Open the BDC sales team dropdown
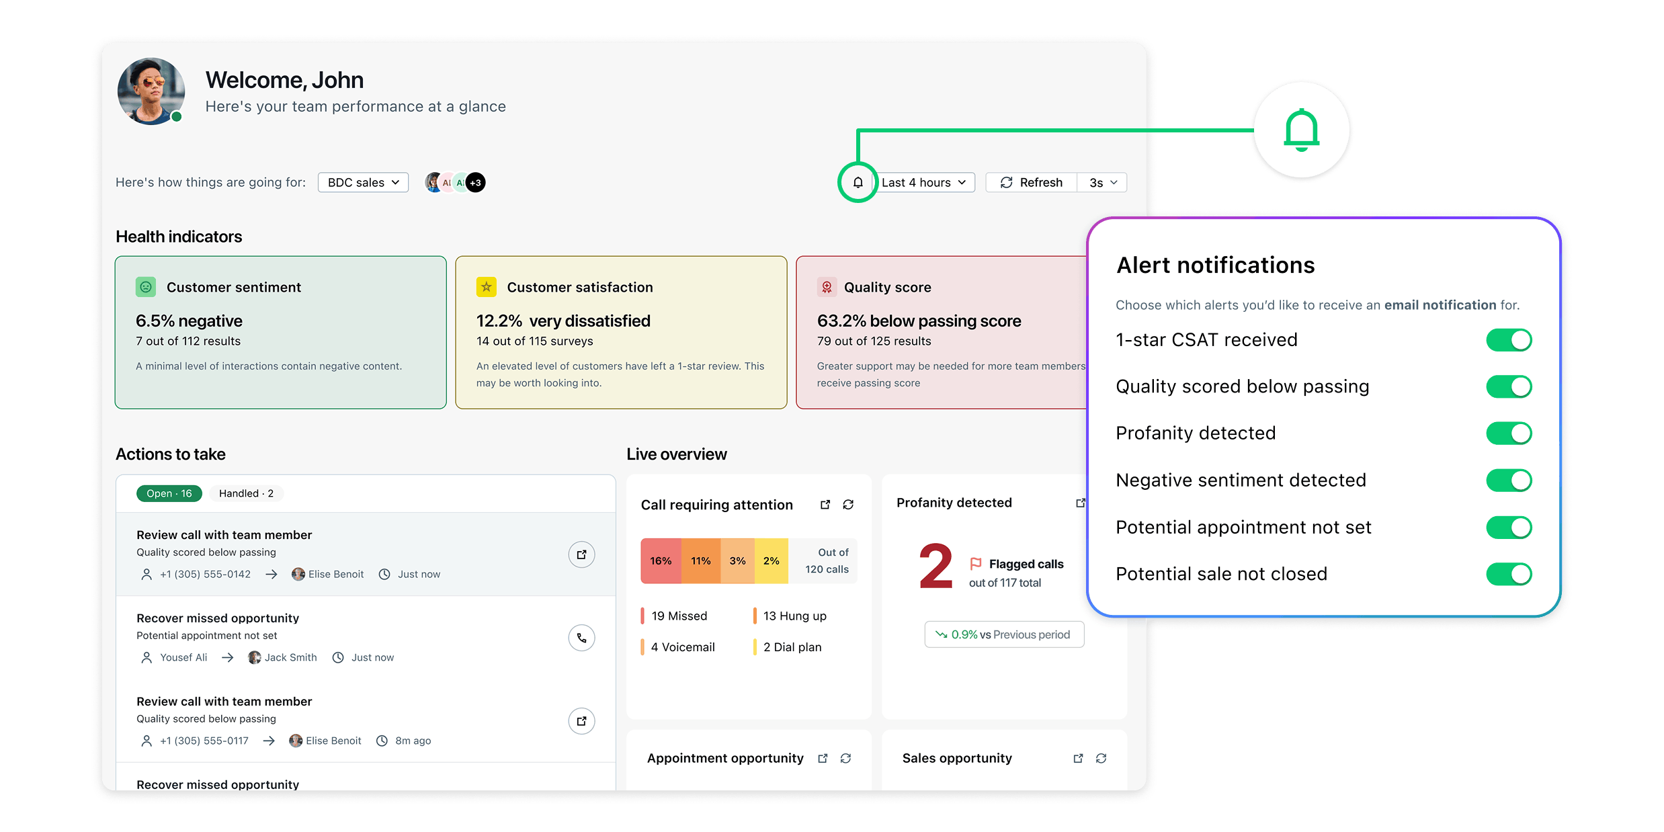The height and width of the screenshot is (832, 1664). coord(363,182)
